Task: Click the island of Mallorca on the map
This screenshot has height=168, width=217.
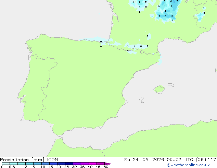Action: [158, 89]
